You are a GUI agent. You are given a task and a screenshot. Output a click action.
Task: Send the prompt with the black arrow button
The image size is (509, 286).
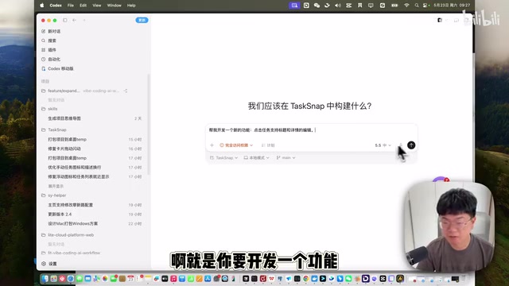pos(411,145)
